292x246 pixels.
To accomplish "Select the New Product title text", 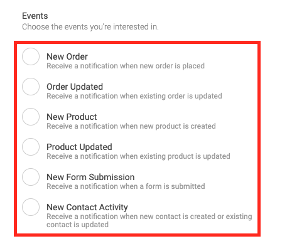I will pyautogui.click(x=72, y=117).
